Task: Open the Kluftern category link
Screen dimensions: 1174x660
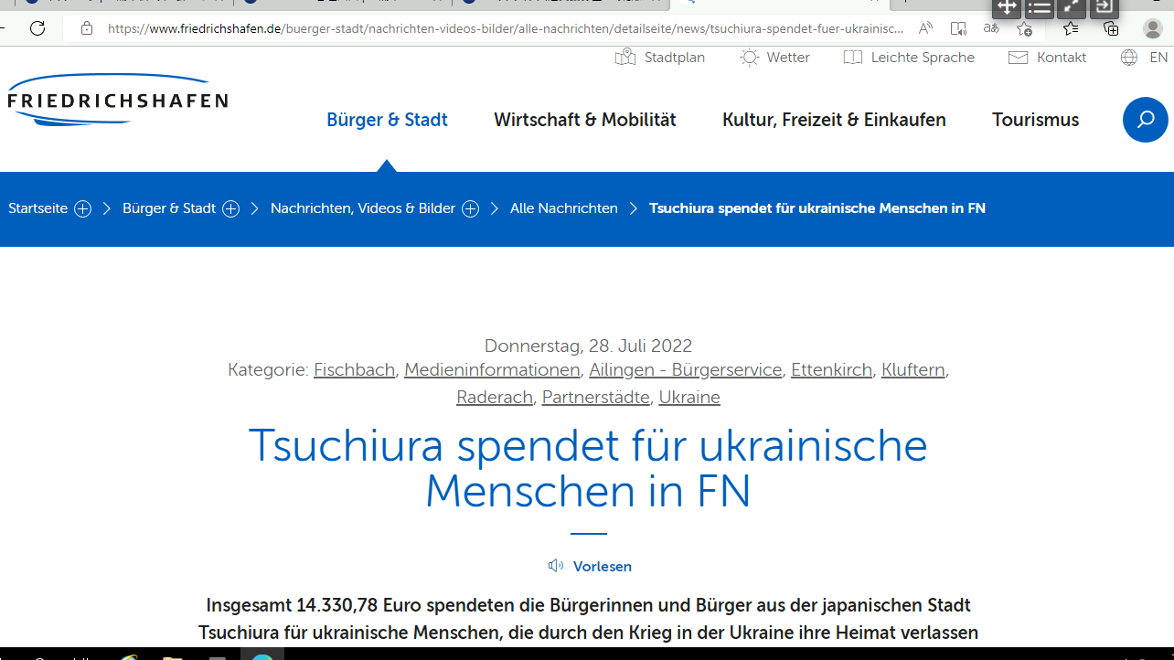Action: [x=913, y=370]
